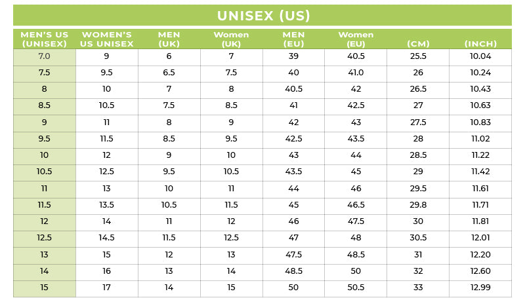The image size is (525, 302).
Task: Click the Women (UK) column header
Action: click(x=231, y=39)
